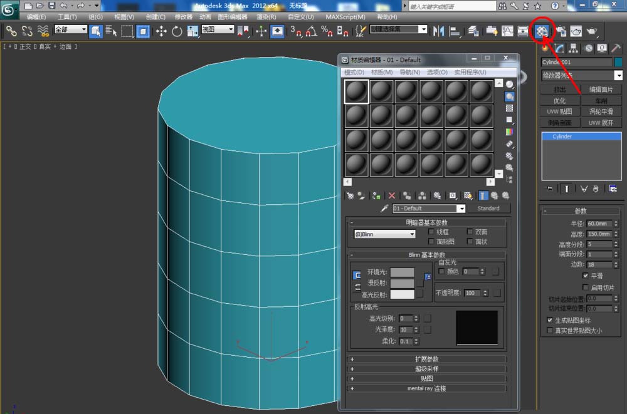The width and height of the screenshot is (627, 414).
Task: Expand the 扩展参数 rollout
Action: 426,359
